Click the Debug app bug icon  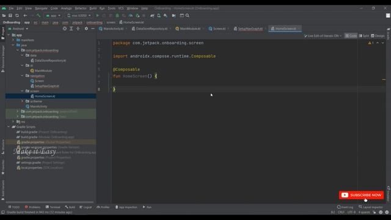(117, 15)
